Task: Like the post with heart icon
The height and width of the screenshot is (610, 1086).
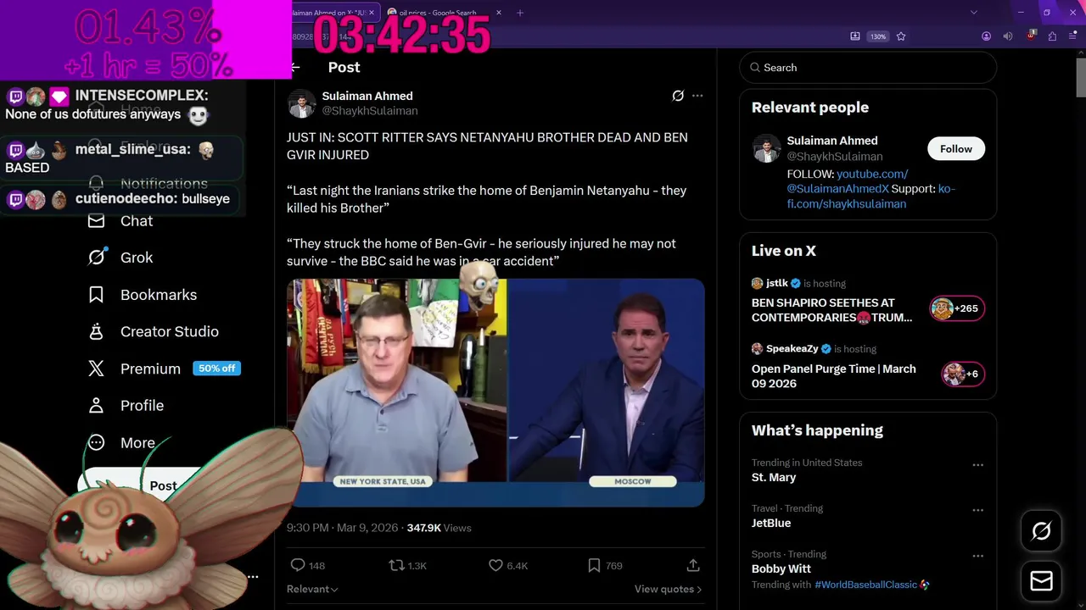Action: pyautogui.click(x=495, y=565)
